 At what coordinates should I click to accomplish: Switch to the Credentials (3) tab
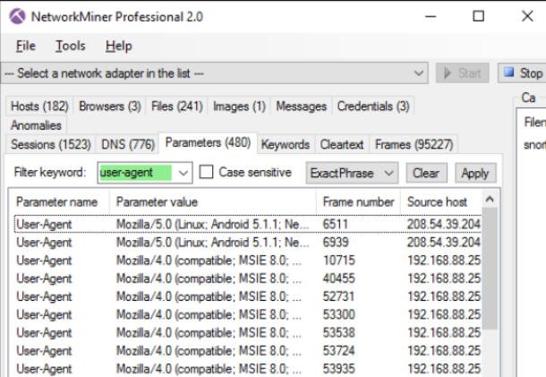pyautogui.click(x=373, y=107)
